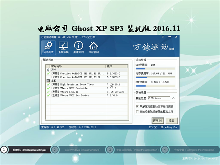
Task: Click the 可用驱动 column header
Action: pyautogui.click(x=78, y=66)
